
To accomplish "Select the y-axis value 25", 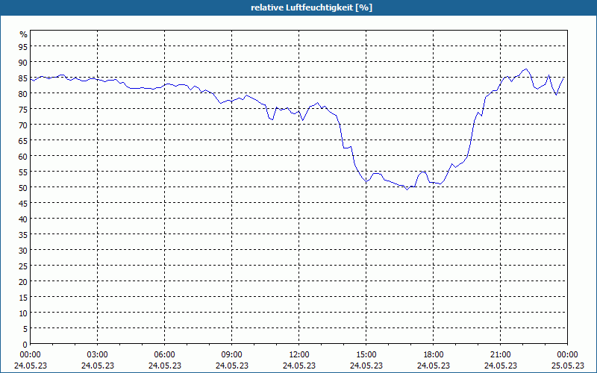I will 23,266.
